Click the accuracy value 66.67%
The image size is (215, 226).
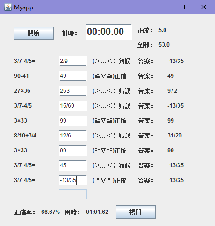(50, 212)
